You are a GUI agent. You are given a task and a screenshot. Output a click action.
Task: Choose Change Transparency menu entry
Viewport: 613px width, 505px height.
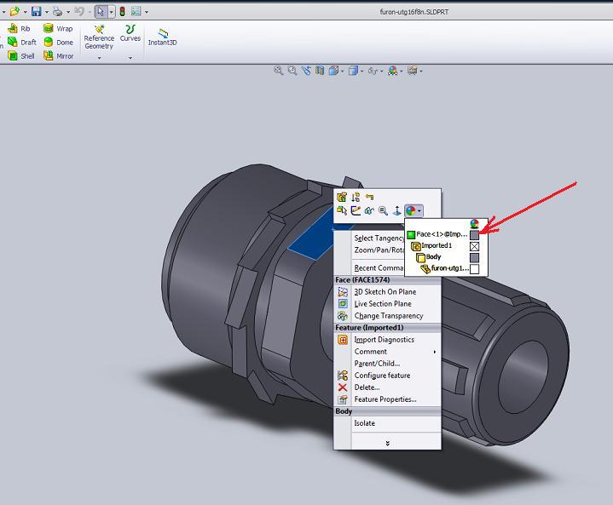tap(388, 316)
